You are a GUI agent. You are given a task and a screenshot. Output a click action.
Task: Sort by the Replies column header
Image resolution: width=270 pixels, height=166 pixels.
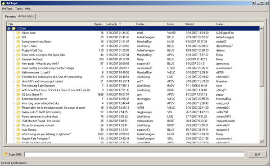[x=98, y=24]
